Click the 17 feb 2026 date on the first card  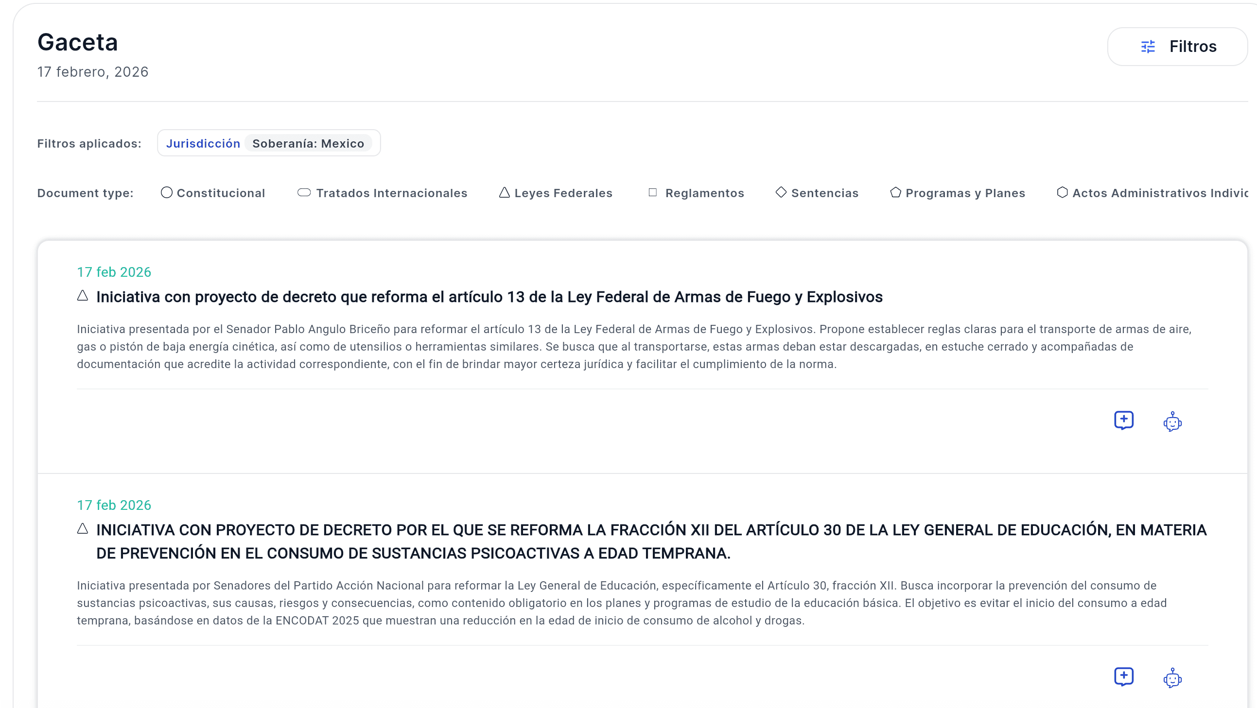coord(114,272)
